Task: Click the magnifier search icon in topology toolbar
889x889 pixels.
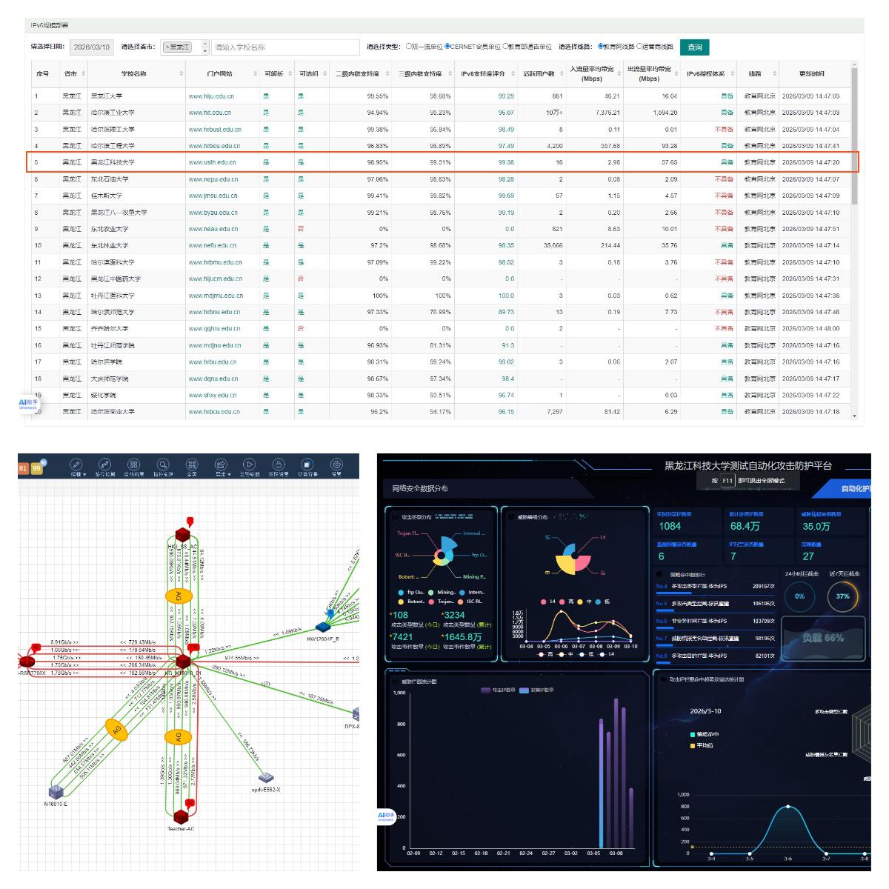Action: tap(163, 465)
